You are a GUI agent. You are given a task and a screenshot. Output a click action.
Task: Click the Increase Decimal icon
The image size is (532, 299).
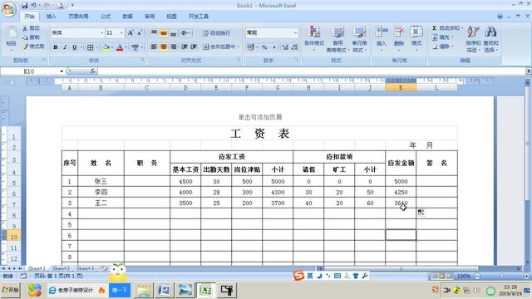coord(285,47)
